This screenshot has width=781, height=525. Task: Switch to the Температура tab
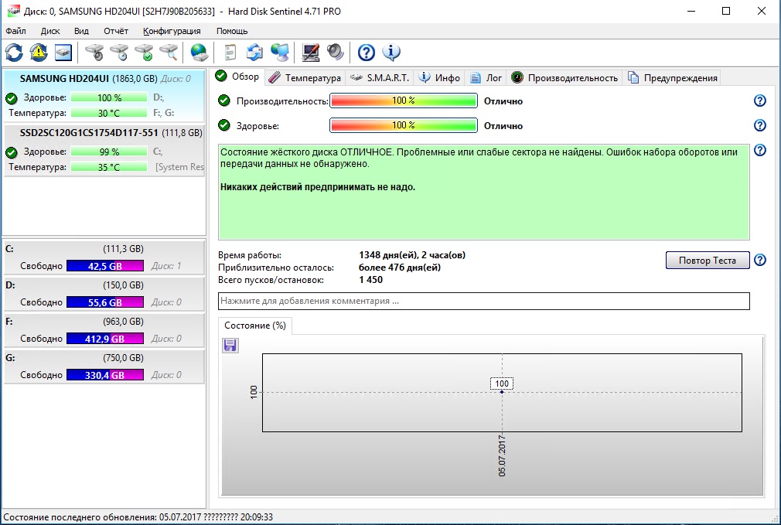click(305, 77)
